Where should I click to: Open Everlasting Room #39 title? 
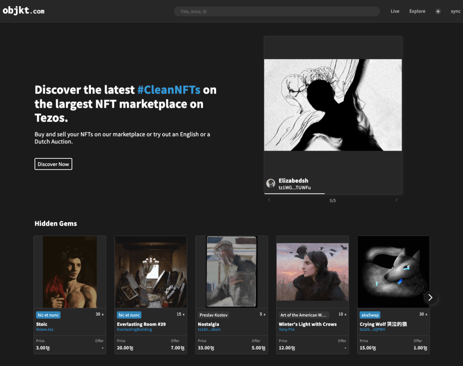(141, 324)
